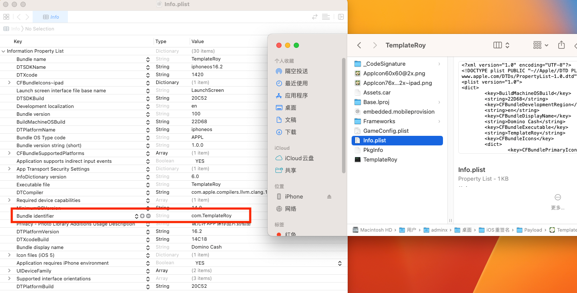Click the Finder sidebar vertical scrollbar
The height and width of the screenshot is (293, 577).
(344, 115)
